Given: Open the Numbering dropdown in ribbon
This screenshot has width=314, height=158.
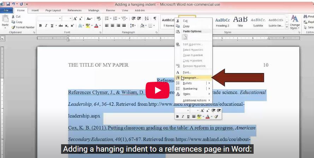Looking at the screenshot, I should (119, 19).
